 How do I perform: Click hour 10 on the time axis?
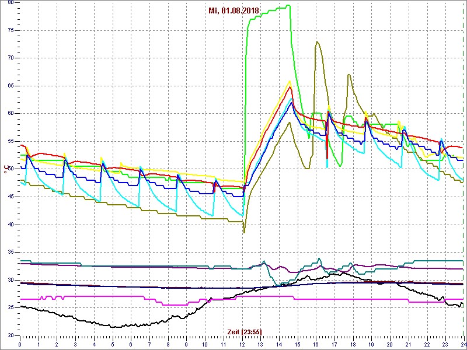pos(205,344)
